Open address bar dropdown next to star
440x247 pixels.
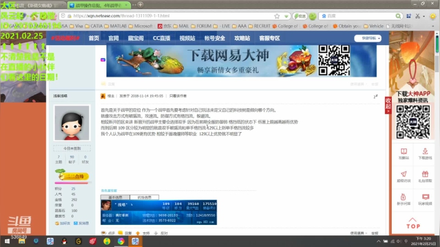[x=286, y=17]
